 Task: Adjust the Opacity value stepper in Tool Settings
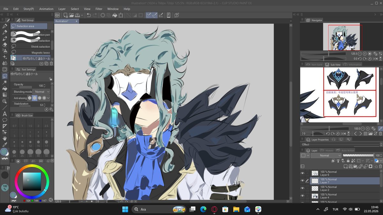44,86
